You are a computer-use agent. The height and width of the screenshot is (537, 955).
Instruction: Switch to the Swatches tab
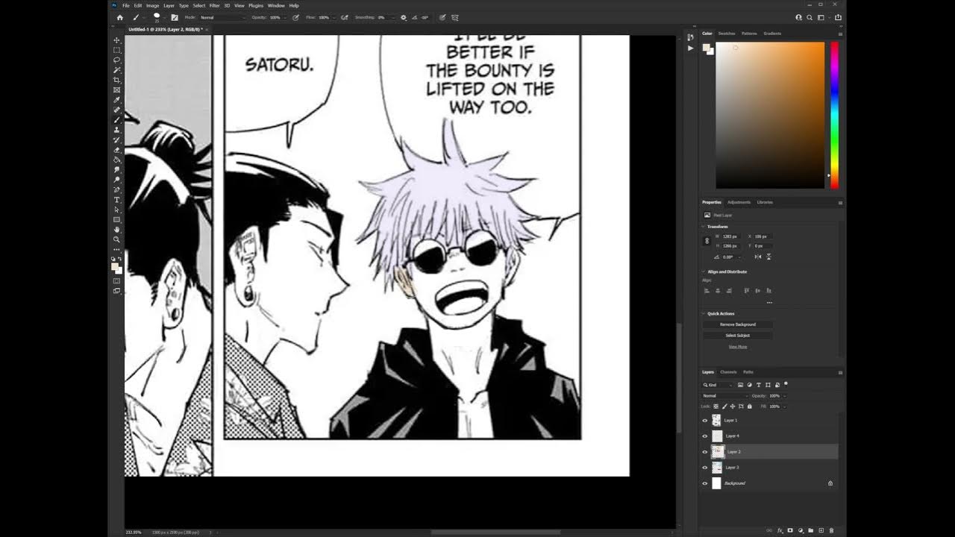click(x=727, y=34)
